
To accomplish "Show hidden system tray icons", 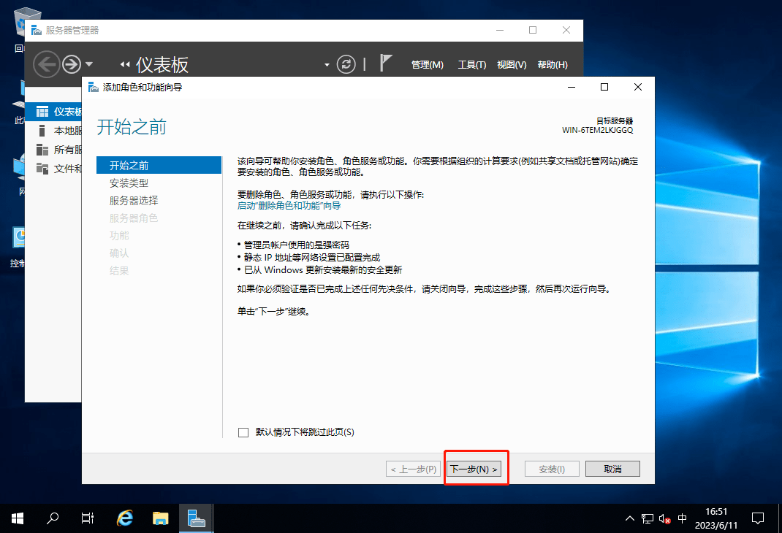I will pyautogui.click(x=630, y=518).
